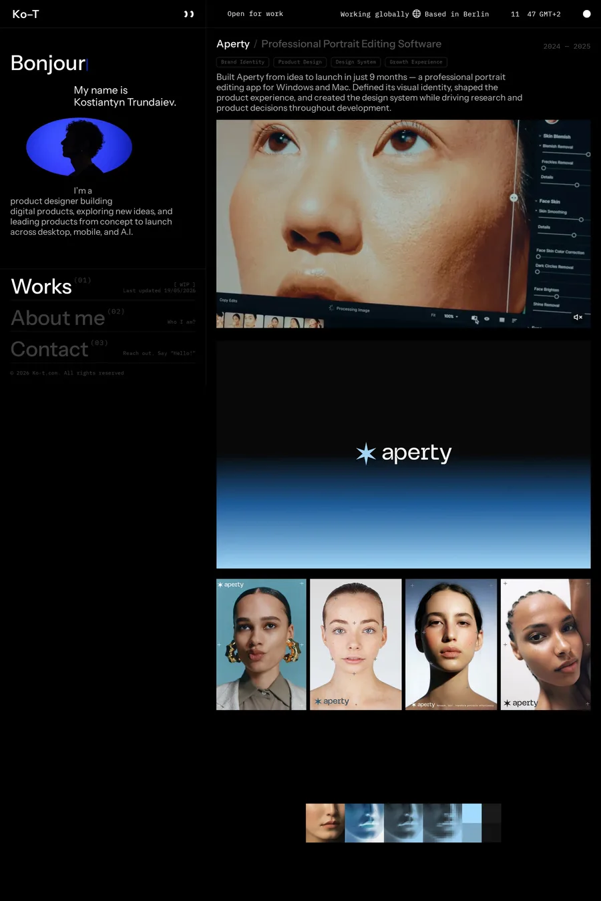This screenshot has height=901, width=601.
Task: Click the Based in Berlin text
Action: (x=457, y=14)
